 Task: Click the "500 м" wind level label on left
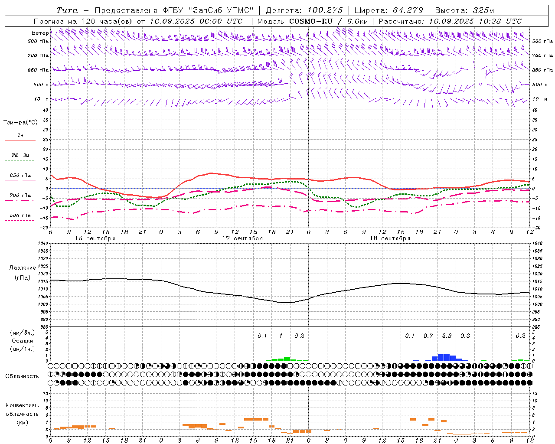41,85
